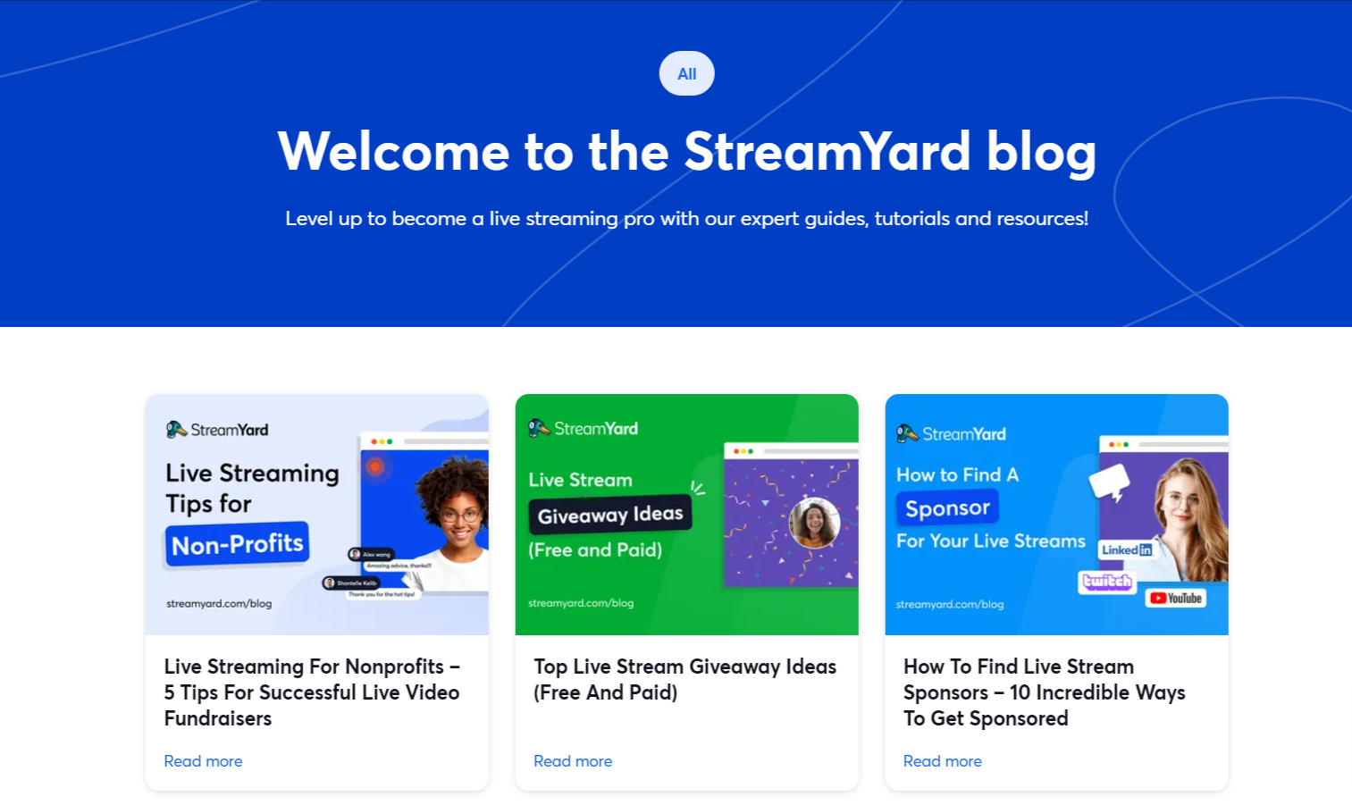Screen dimensions: 1352x805
Task: Click the Twitch badge on Sponsor card
Action: [1107, 582]
